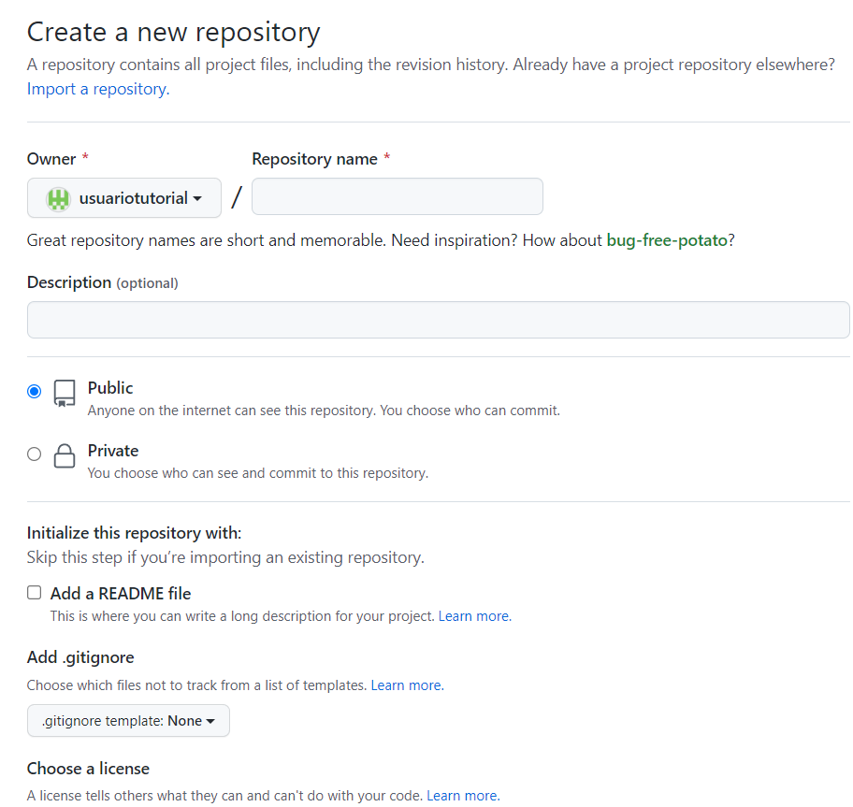Click the Private lock icon
Screen dimensions: 853x807
tap(64, 456)
